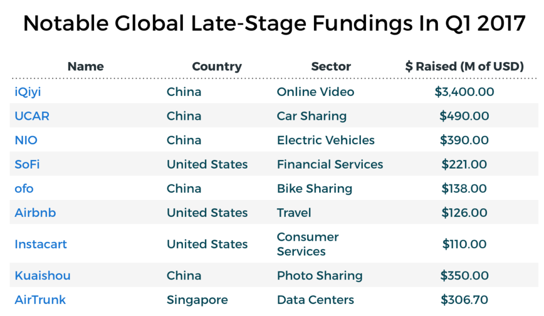Select the Sector column header
Image resolution: width=544 pixels, height=316 pixels.
click(331, 66)
